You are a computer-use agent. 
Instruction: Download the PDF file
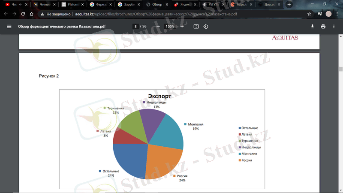313,26
